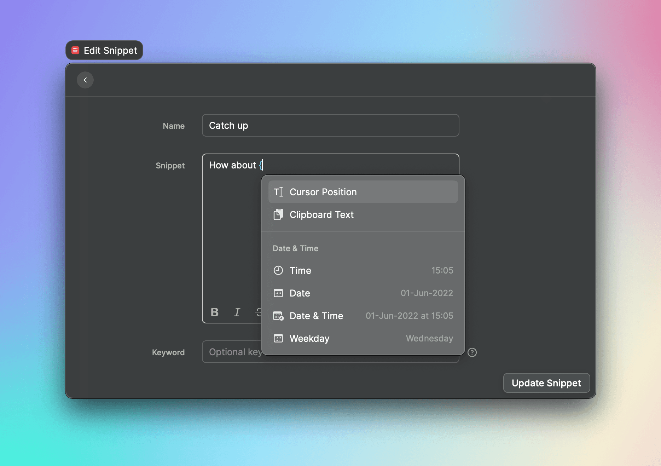Click the Keyword field label

(168, 352)
